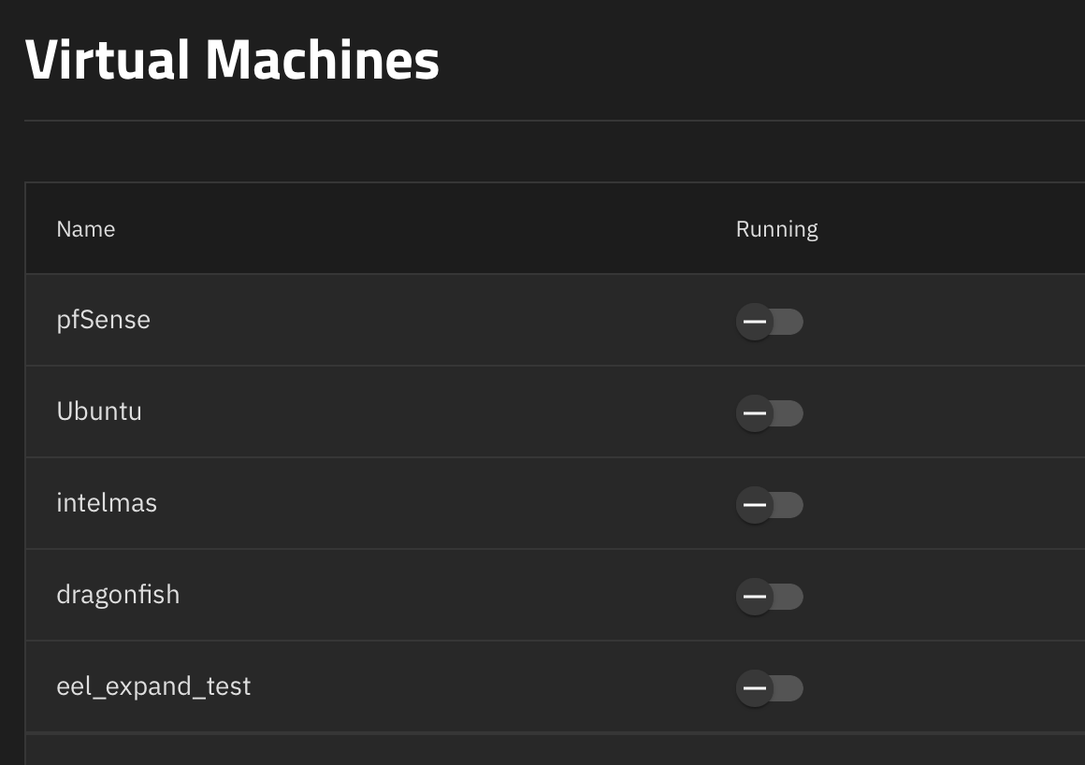Image resolution: width=1085 pixels, height=765 pixels.
Task: Click the Ubuntu name label
Action: pos(99,411)
